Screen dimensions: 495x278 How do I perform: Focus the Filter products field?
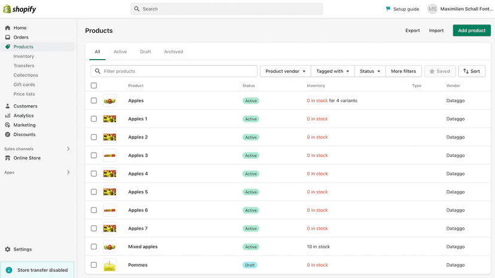click(x=174, y=71)
